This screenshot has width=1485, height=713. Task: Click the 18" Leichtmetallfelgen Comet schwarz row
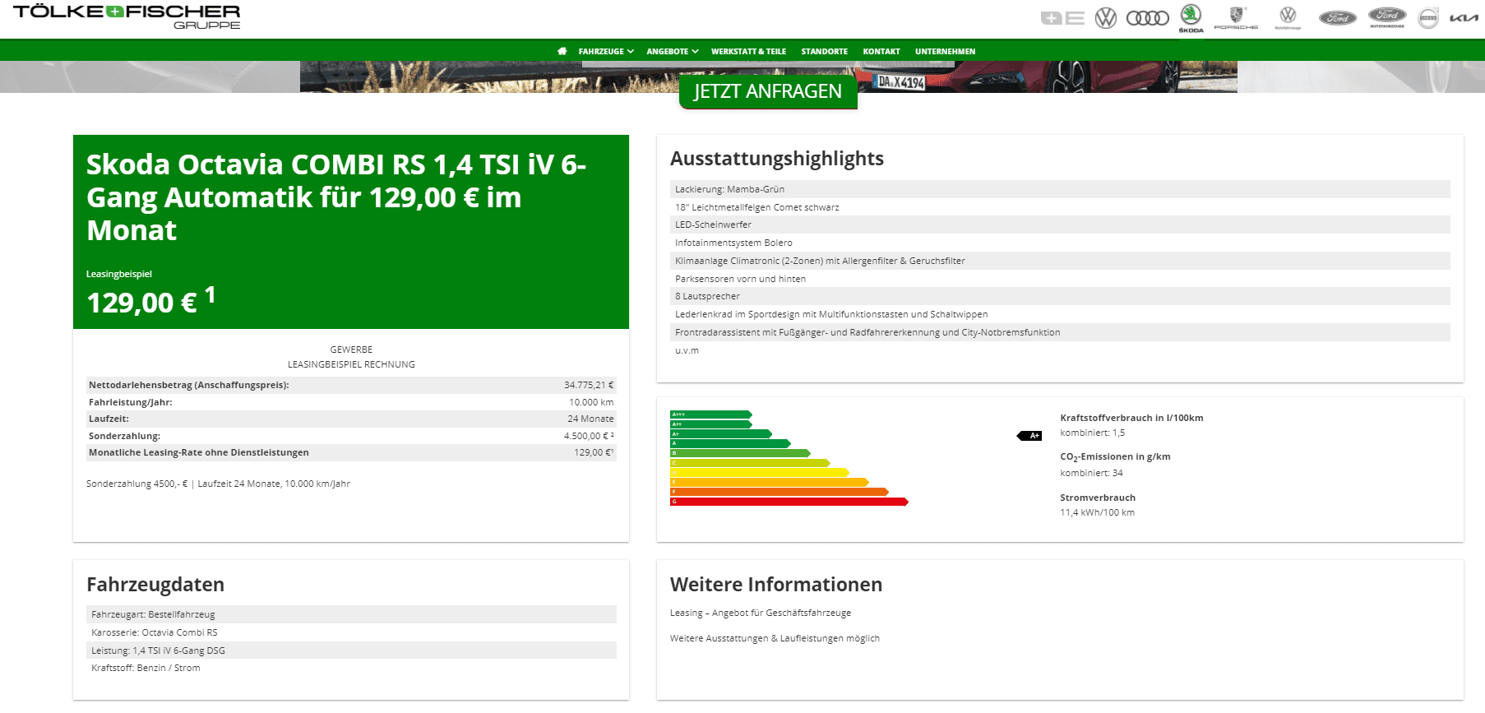click(1060, 207)
